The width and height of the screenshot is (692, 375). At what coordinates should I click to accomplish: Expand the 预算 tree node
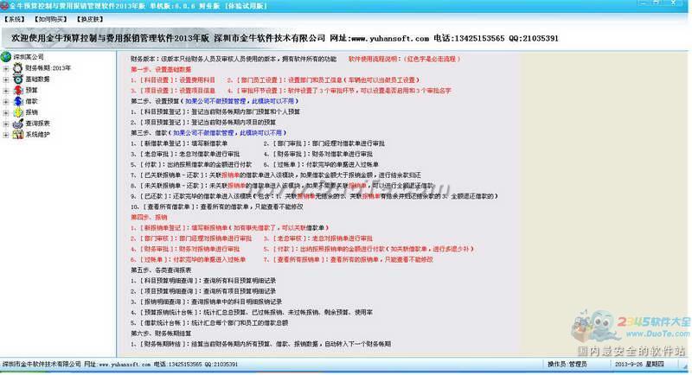click(6, 91)
